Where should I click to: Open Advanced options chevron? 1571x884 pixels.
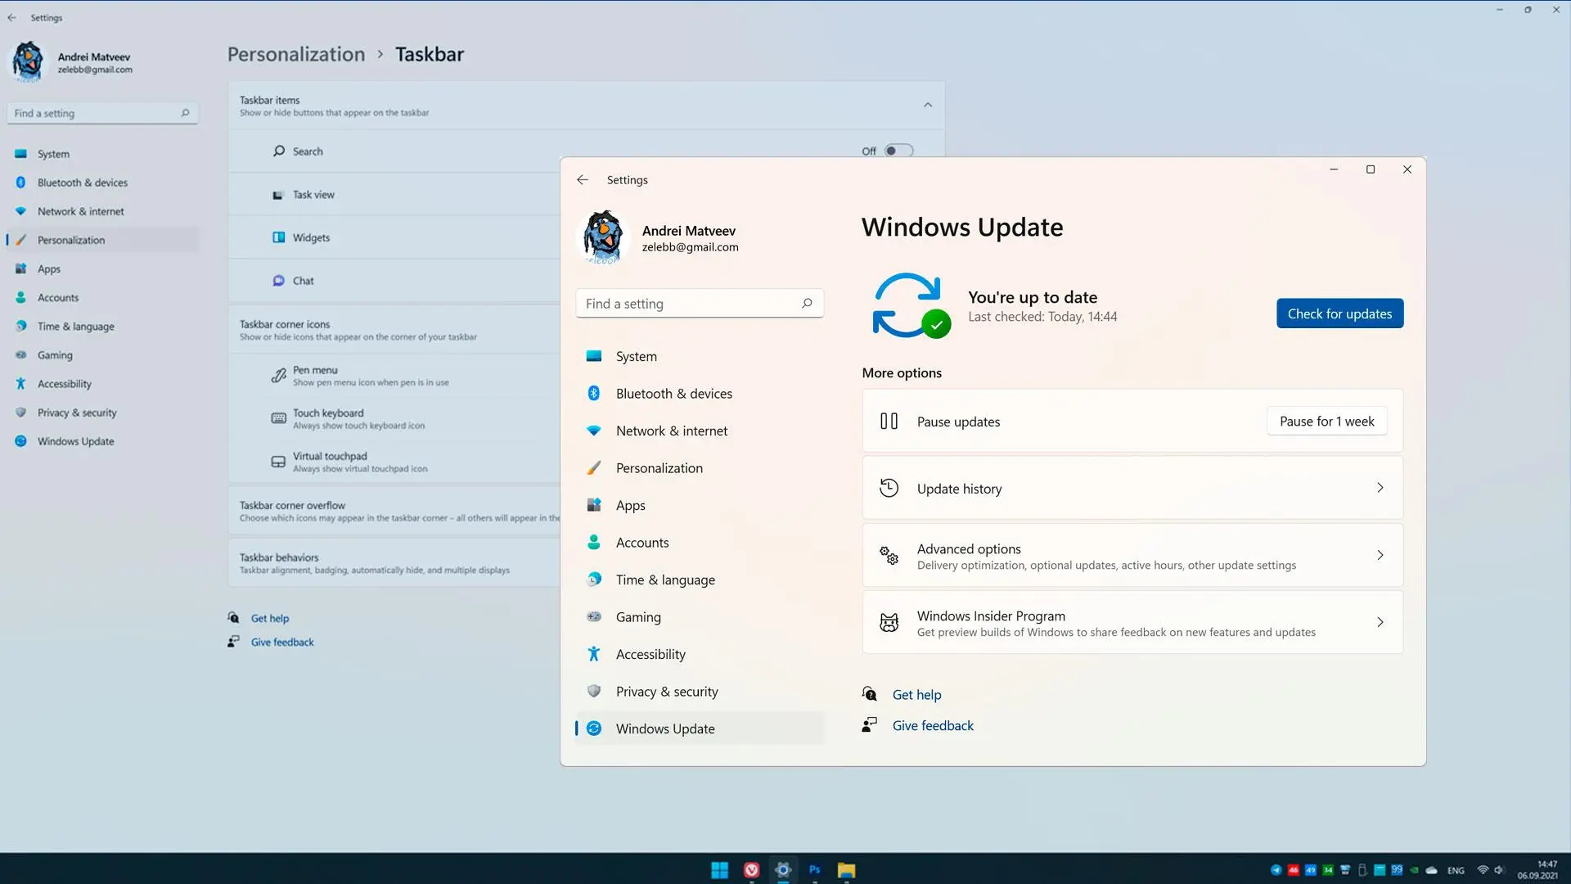point(1380,556)
